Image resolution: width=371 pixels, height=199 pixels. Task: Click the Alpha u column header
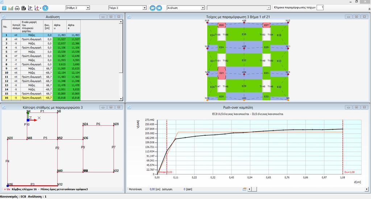(60, 26)
